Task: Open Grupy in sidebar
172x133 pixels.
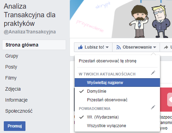Action: coord(12,56)
